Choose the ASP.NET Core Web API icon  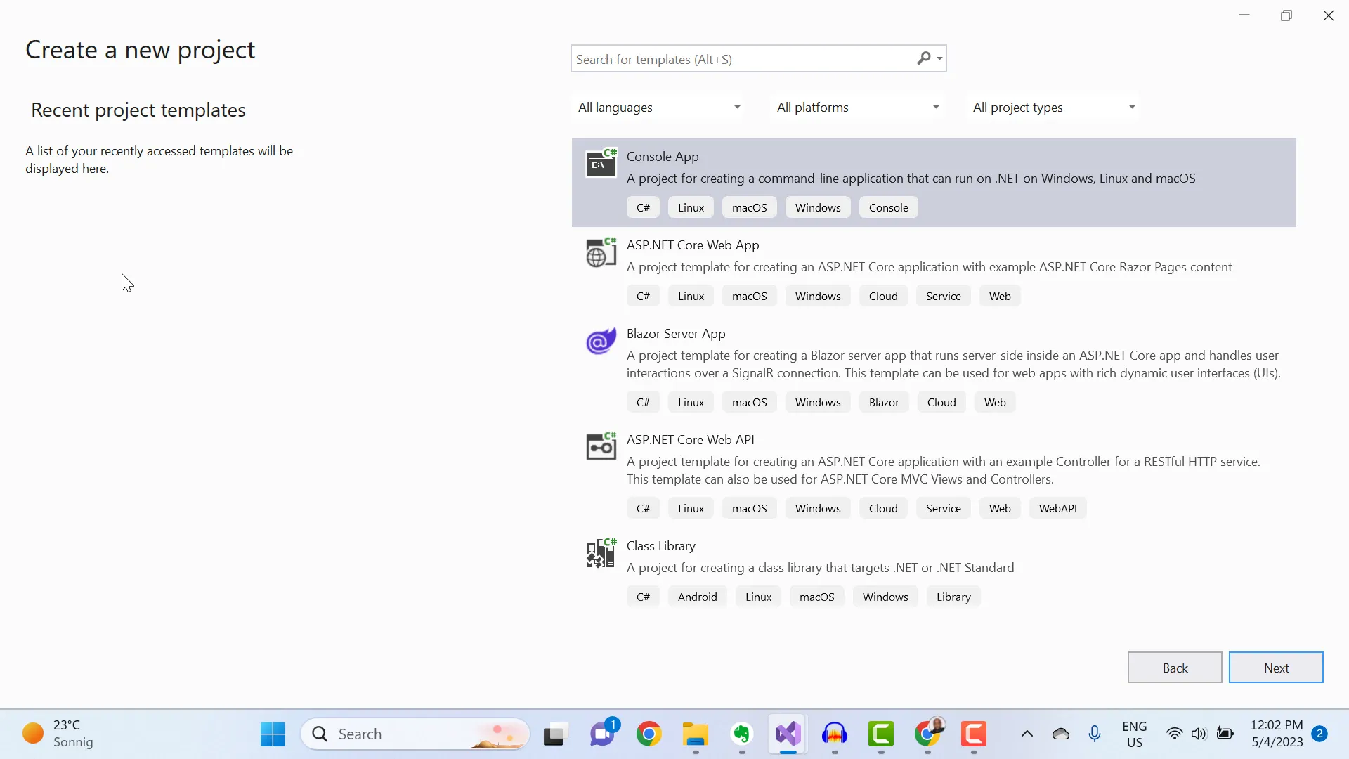point(601,446)
